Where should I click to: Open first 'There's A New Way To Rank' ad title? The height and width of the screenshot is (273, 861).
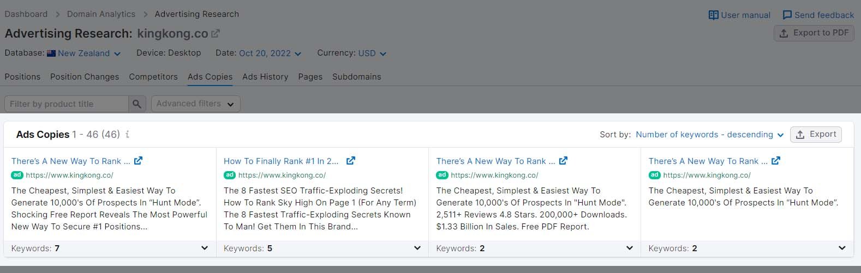pos(71,161)
